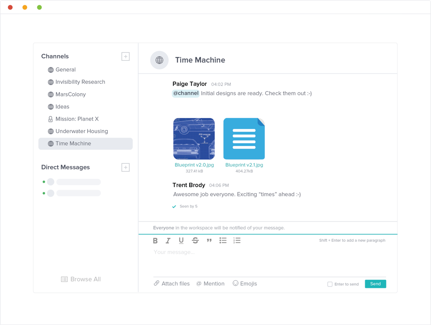Create a bulleted list in the message

click(x=223, y=240)
